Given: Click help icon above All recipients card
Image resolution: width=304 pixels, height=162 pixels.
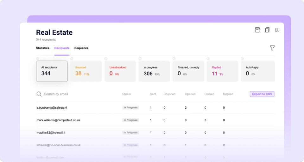Looking at the screenshot, I should [x=38, y=59].
